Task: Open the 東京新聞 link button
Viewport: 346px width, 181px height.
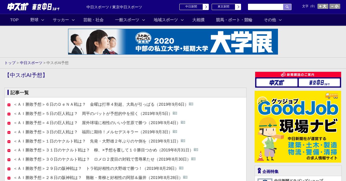Action: tap(226, 7)
